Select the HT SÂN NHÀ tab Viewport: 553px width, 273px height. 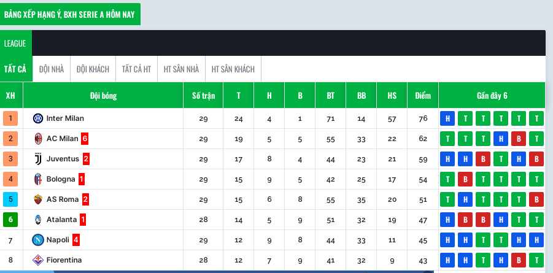181,69
